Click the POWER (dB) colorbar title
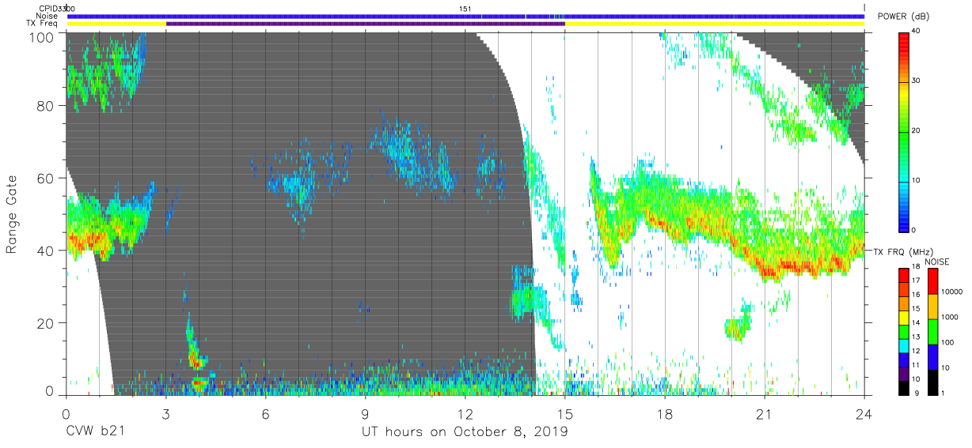Screen dimensions: 972x448 point(904,17)
